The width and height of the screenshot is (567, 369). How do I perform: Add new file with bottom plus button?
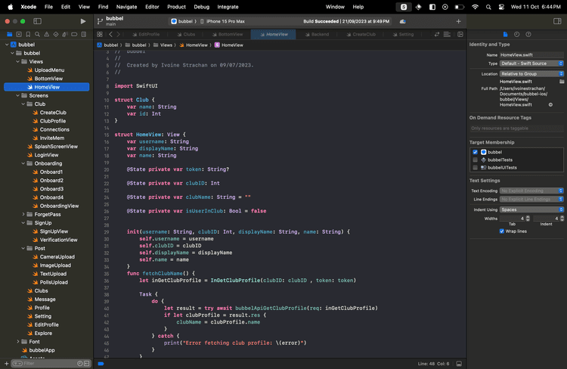pos(6,364)
